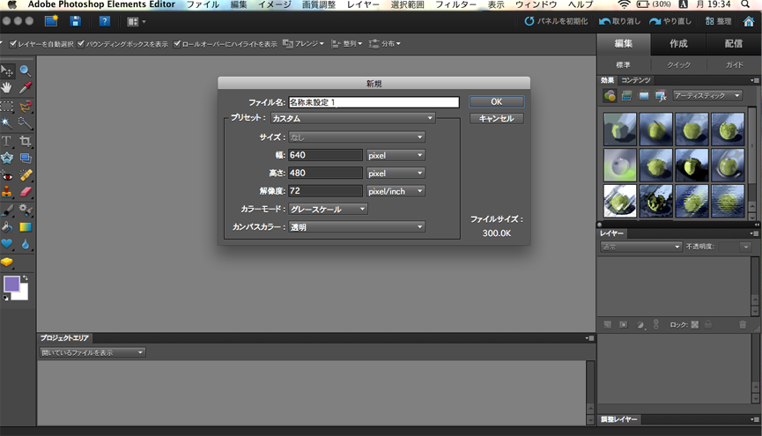Toggle レイヤーを自動選択 checkbox
Screen dimensions: 762x436
13,43
